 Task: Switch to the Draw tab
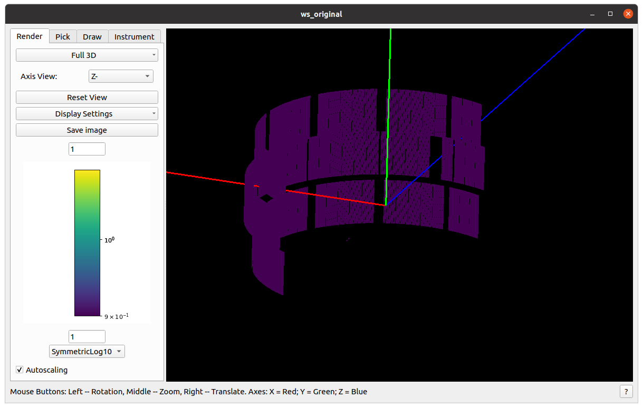pos(92,36)
